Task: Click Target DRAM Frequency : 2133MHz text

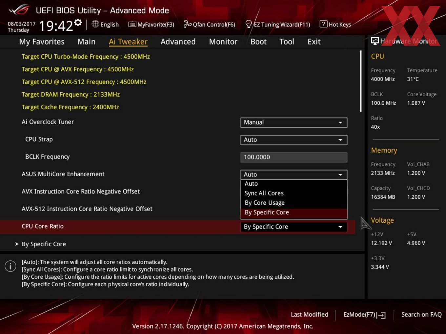Action: pyautogui.click(x=71, y=95)
